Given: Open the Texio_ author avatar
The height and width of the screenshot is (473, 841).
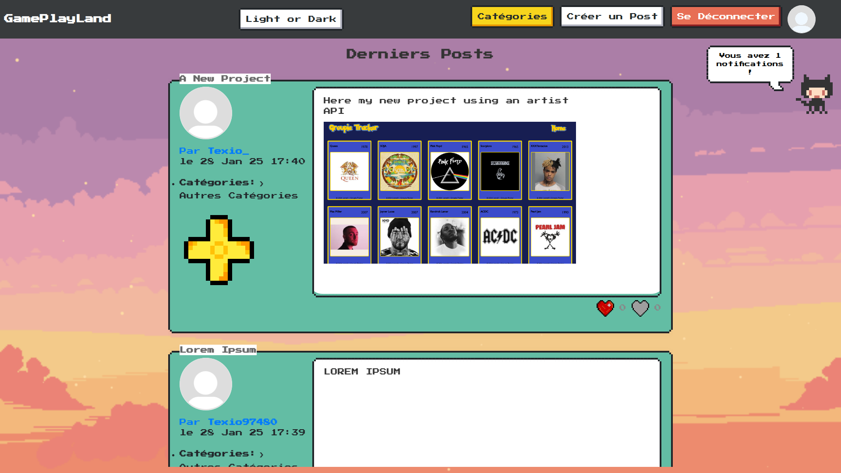Looking at the screenshot, I should coord(206,113).
